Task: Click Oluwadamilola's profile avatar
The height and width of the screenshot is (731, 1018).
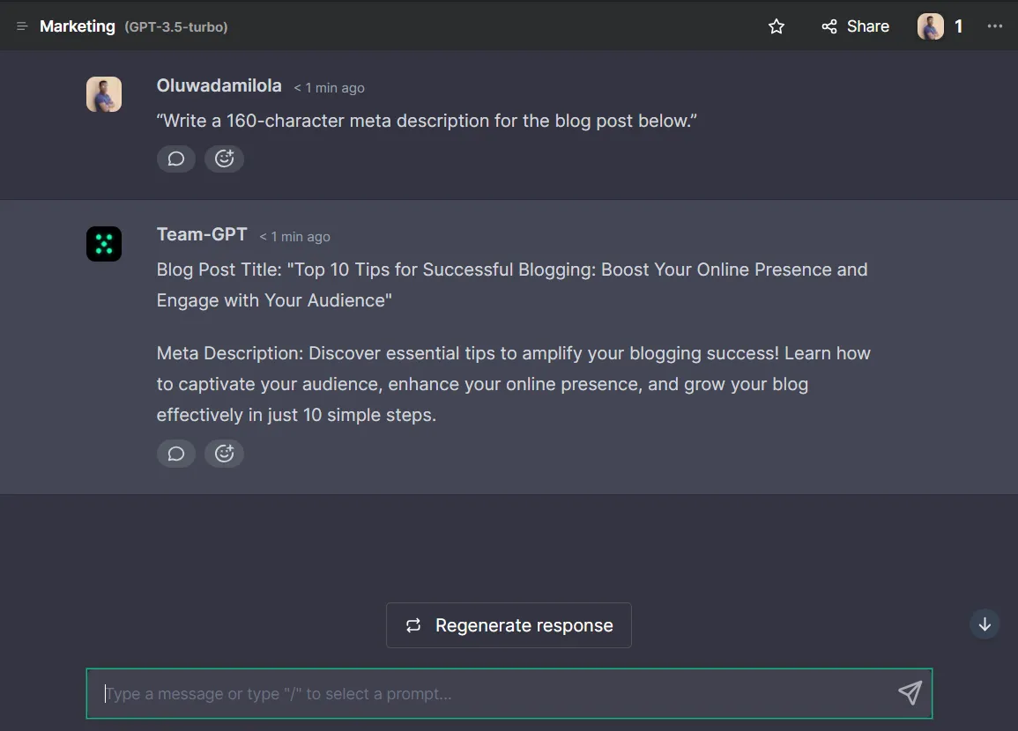Action: pos(104,94)
